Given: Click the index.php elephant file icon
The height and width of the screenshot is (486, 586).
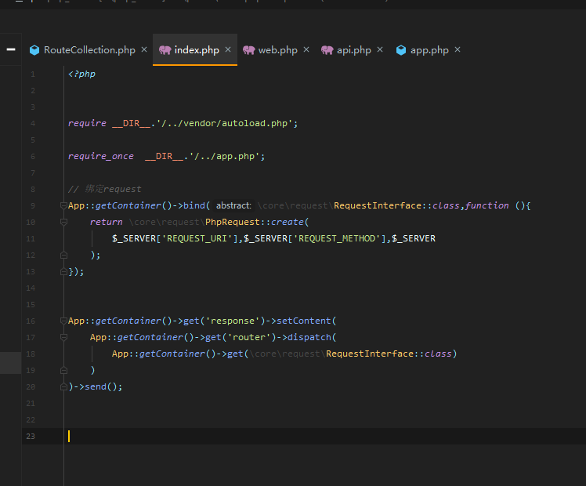Looking at the screenshot, I should tap(165, 50).
